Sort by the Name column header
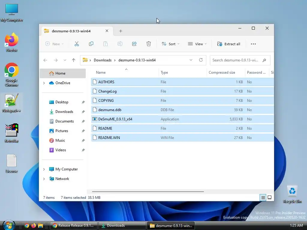Screen dimensions: 307x230 tap(101, 72)
